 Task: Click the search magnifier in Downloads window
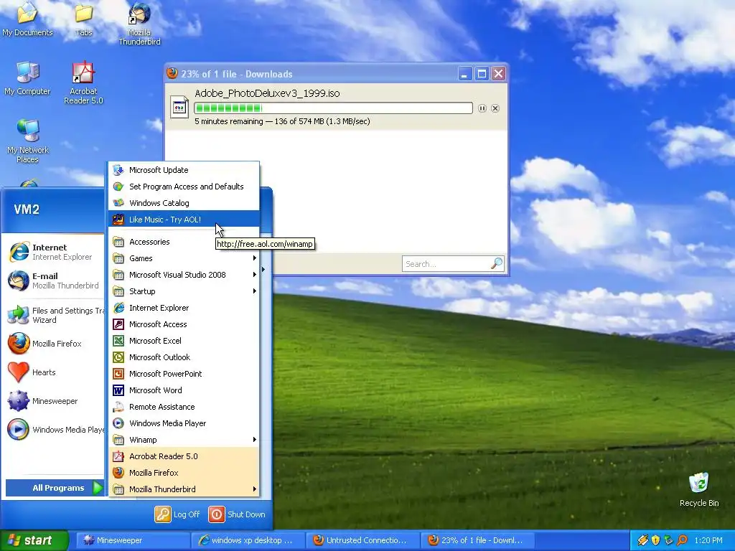point(497,263)
